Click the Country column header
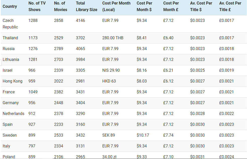The width and height of the screenshot is (247, 159). 10,7
